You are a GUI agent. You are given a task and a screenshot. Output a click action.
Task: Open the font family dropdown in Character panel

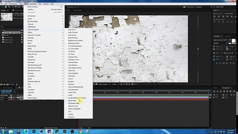coord(221,40)
